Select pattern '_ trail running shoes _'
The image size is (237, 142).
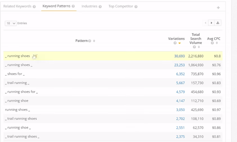tap(22, 136)
